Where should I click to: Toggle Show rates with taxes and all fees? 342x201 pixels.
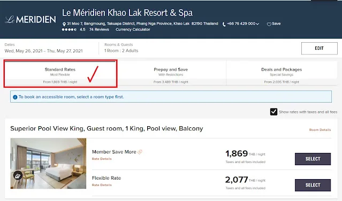273,112
